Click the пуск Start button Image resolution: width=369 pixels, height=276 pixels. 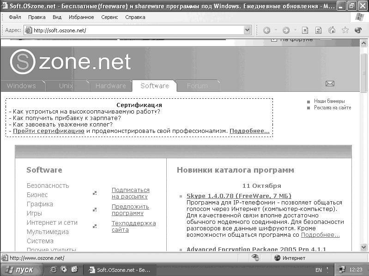tap(21, 270)
